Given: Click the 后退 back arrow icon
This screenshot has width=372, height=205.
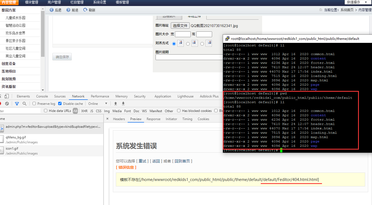Looking at the screenshot, I should [x=52, y=10].
